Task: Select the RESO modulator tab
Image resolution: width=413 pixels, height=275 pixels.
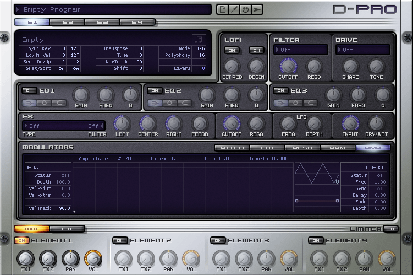Action: [302, 148]
